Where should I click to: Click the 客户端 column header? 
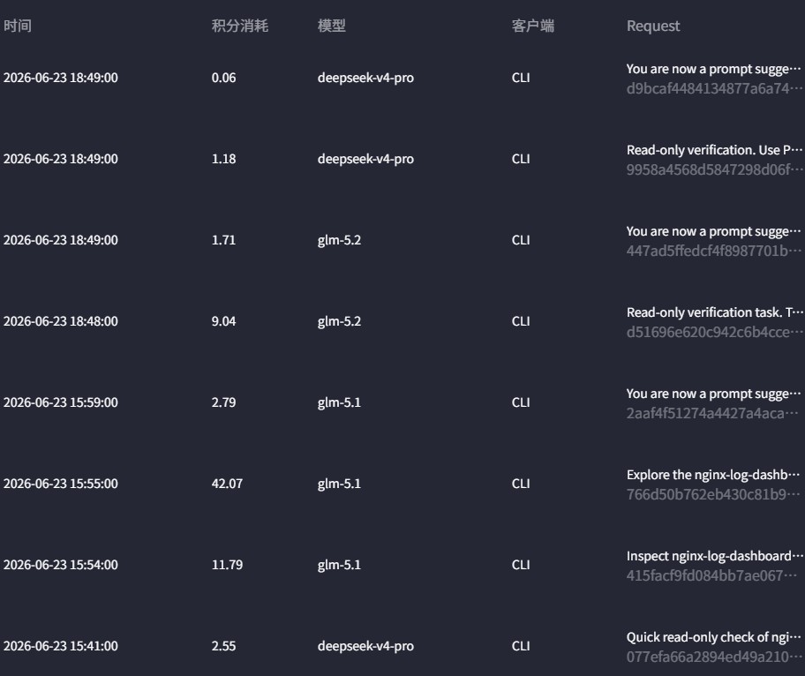pyautogui.click(x=533, y=26)
